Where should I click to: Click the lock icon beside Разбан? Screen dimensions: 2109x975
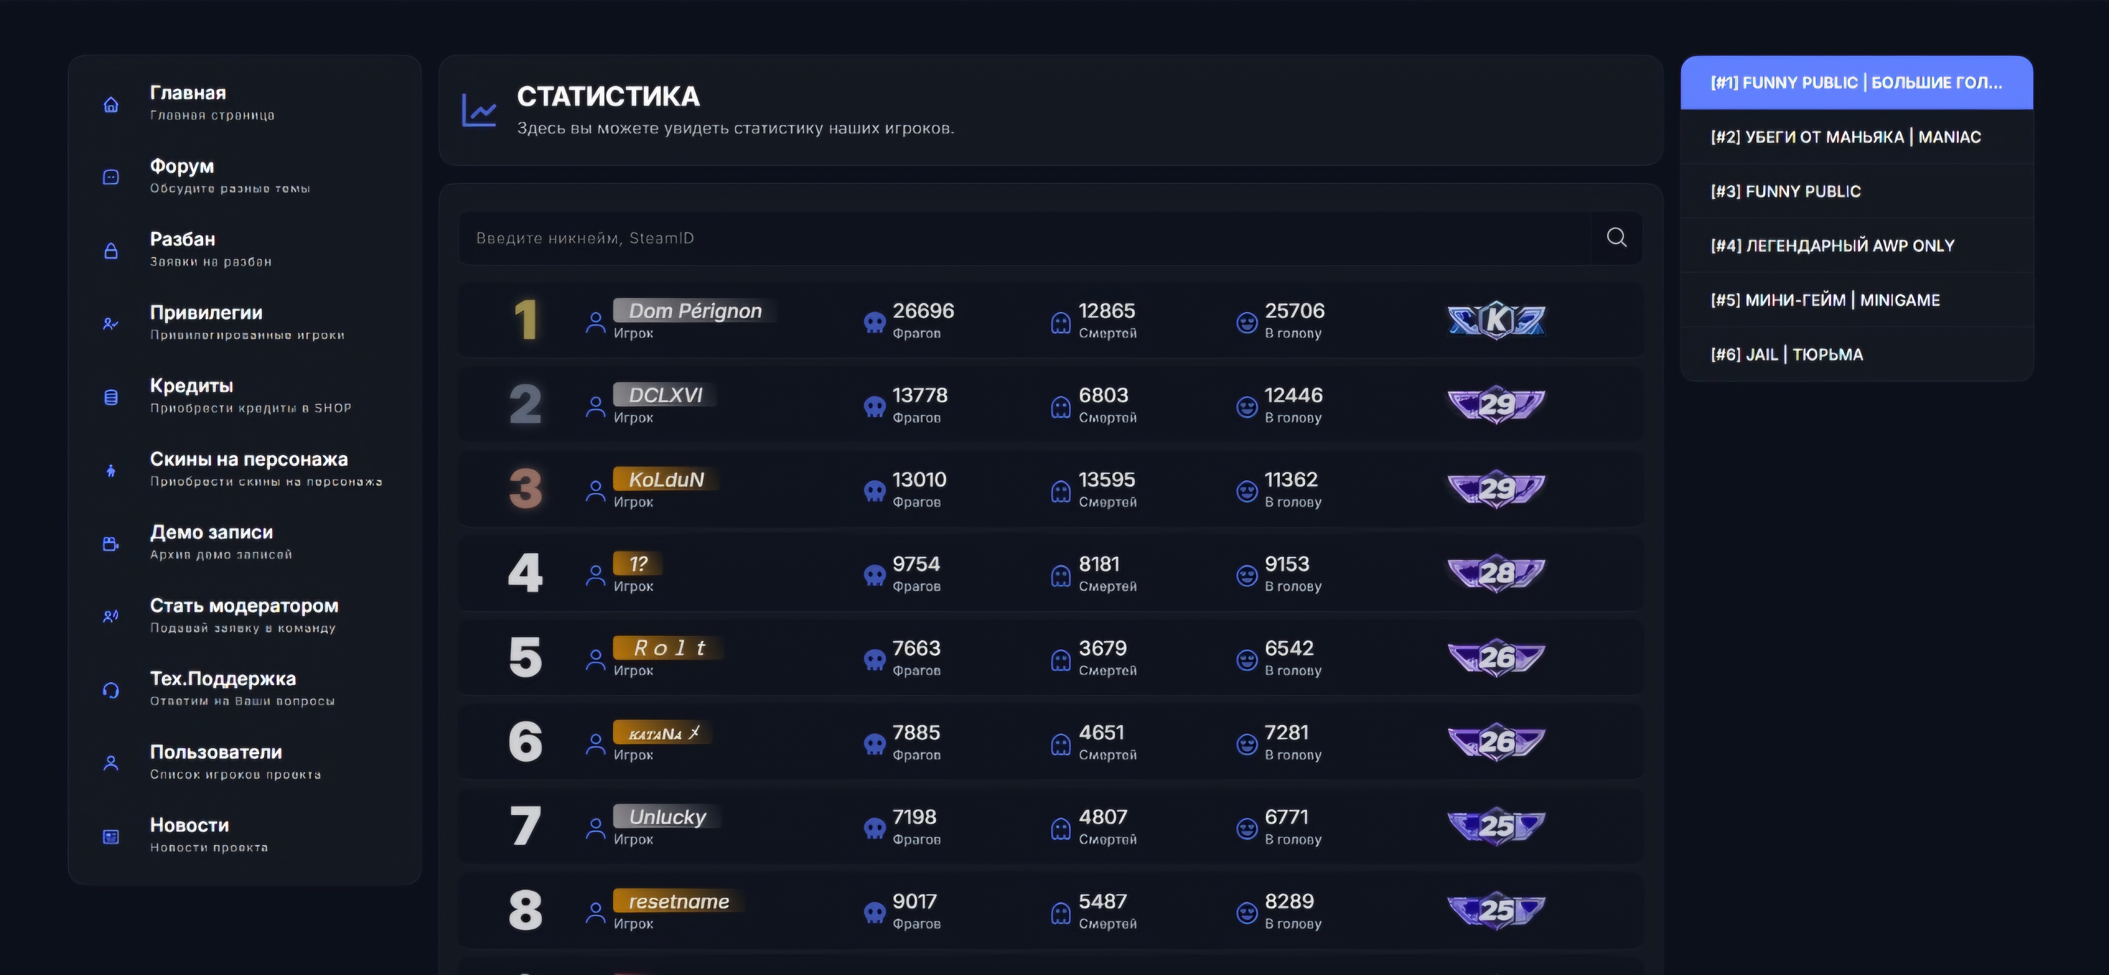pyautogui.click(x=111, y=250)
